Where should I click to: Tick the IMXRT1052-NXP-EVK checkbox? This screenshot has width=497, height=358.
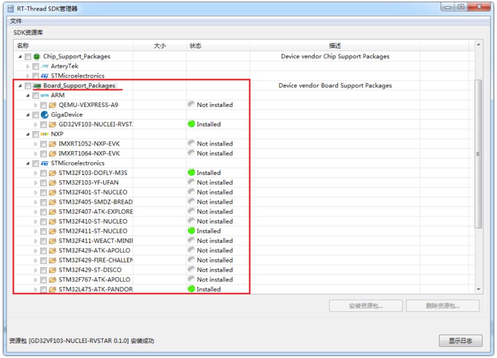tap(43, 144)
